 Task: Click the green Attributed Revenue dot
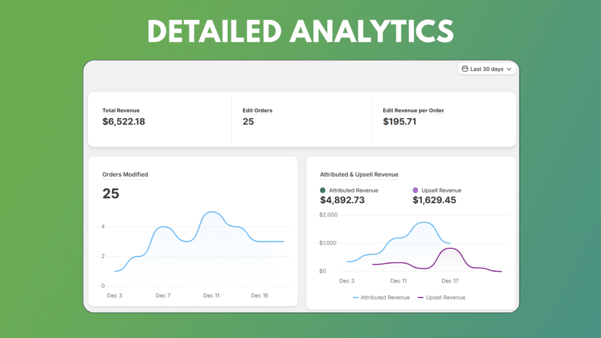point(323,190)
